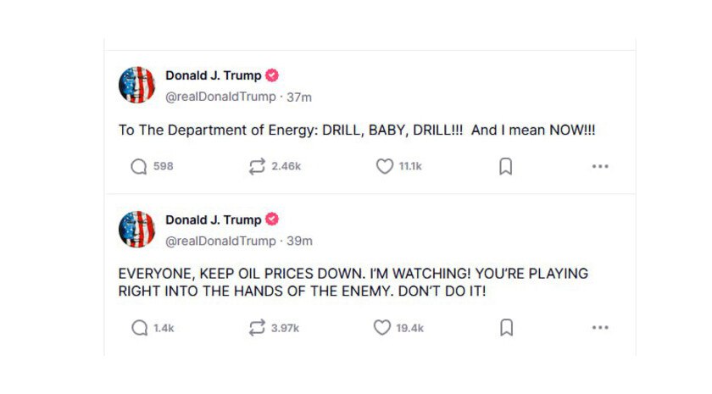This screenshot has width=712, height=394.
Task: Open the flag avatar on the 39m post
Action: 136,230
